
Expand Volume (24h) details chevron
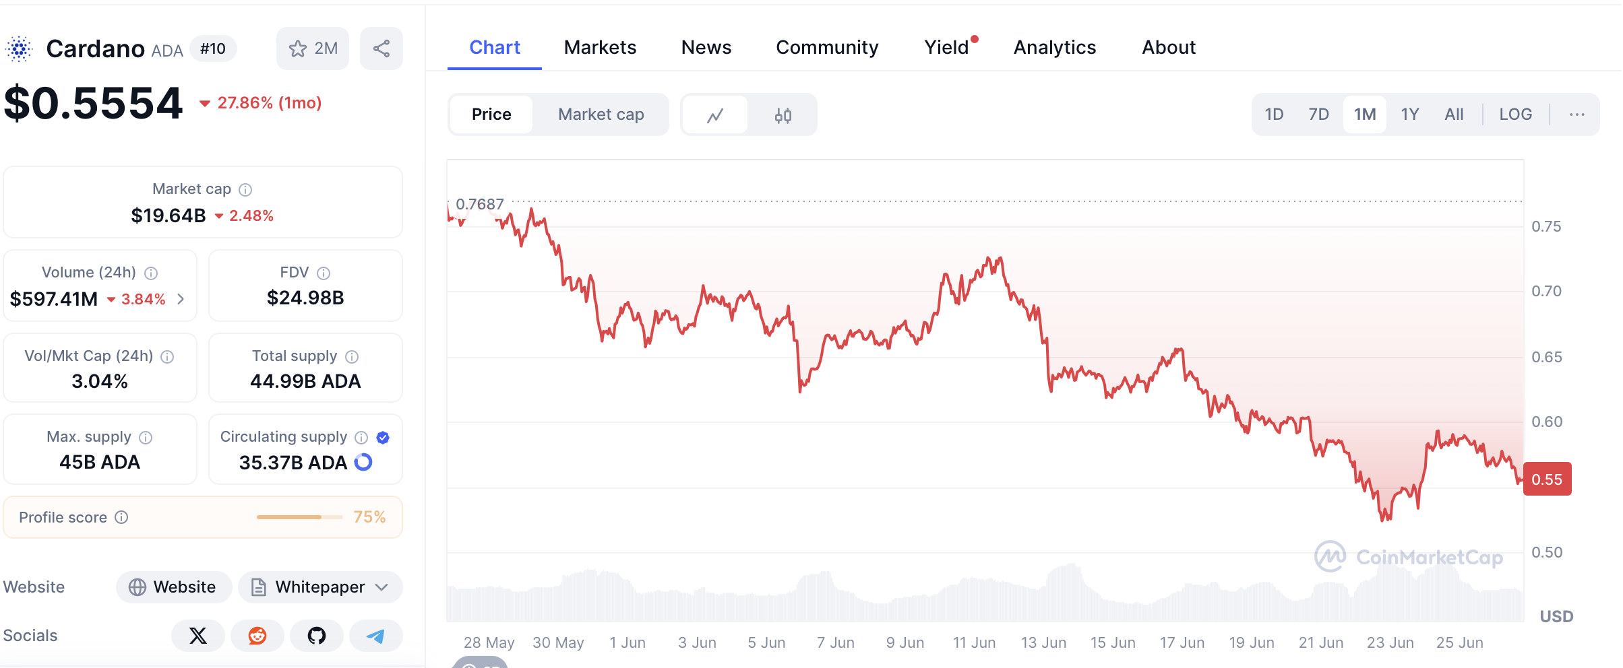(x=181, y=299)
